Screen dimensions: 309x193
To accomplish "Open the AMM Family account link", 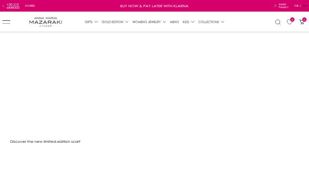I will [x=283, y=6].
